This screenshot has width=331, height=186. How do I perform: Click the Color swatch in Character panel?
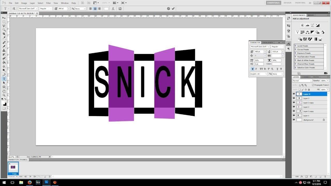point(276,64)
